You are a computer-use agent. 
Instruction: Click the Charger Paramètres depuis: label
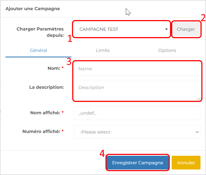point(40,32)
